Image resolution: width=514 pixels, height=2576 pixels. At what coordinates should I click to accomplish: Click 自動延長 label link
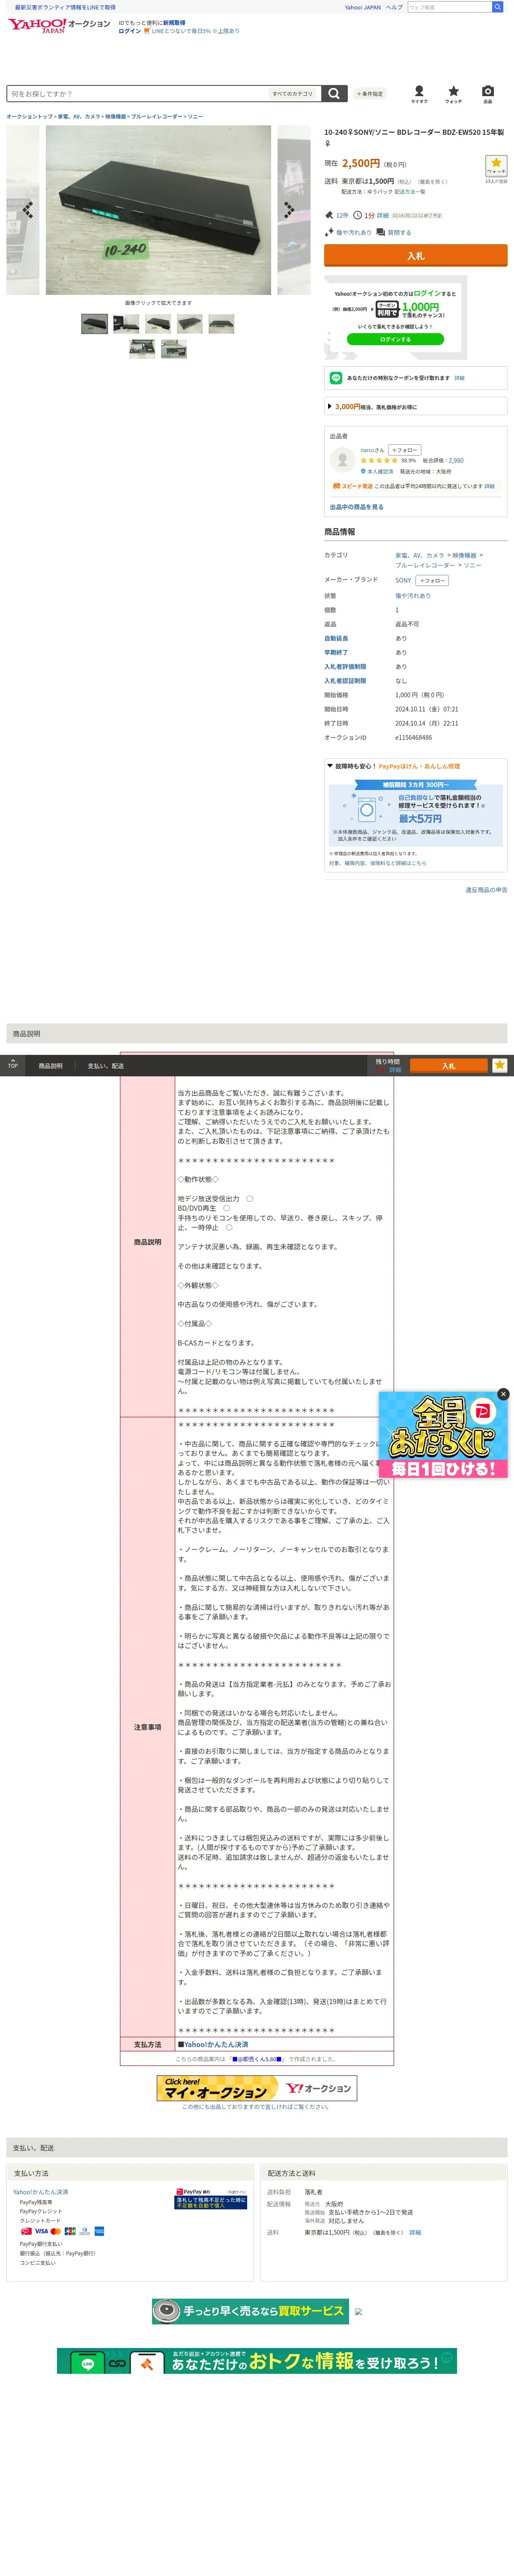point(336,638)
